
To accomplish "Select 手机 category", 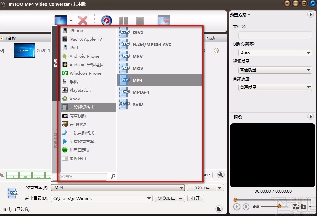I will (88, 82).
